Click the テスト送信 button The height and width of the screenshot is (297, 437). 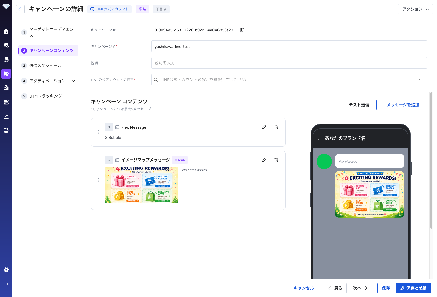pyautogui.click(x=359, y=105)
